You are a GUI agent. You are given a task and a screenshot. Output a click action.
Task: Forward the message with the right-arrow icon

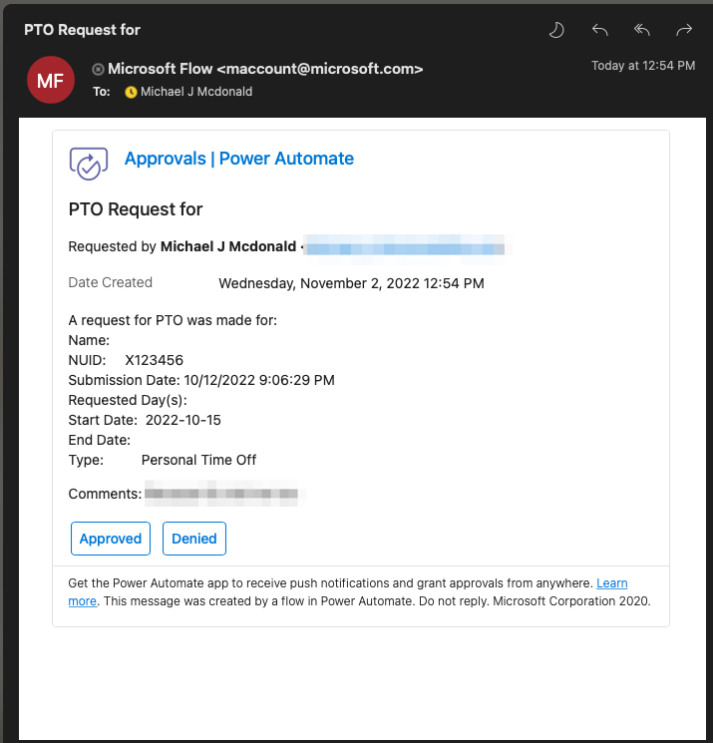(684, 30)
